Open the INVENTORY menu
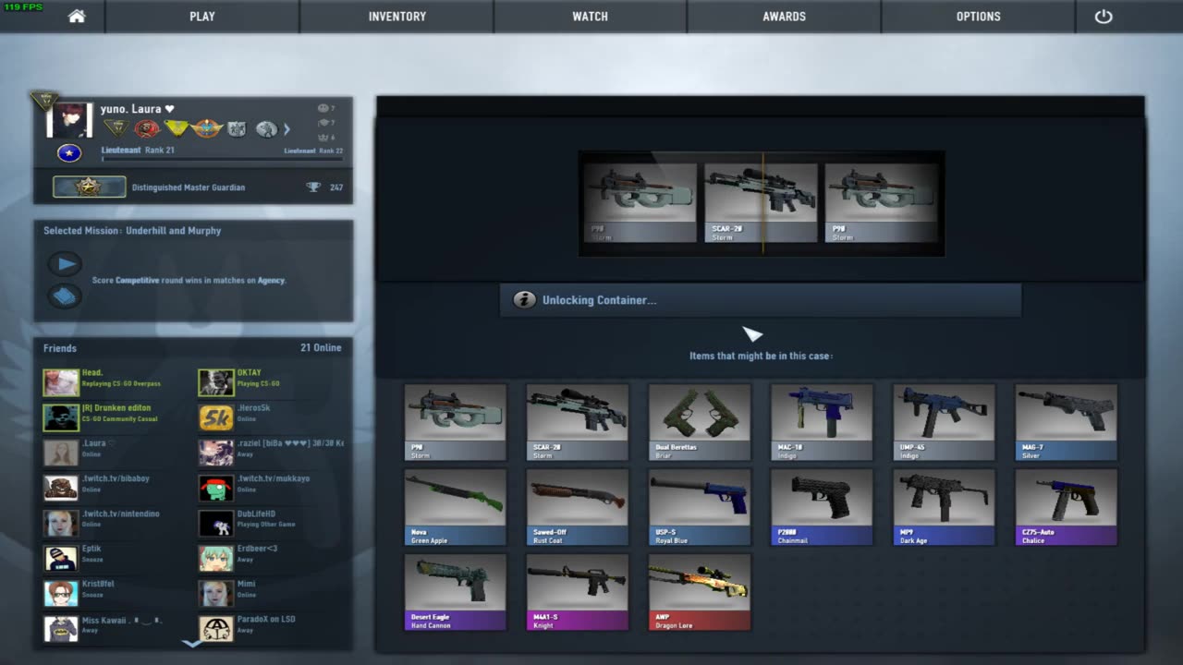This screenshot has height=665, width=1183. click(x=397, y=17)
